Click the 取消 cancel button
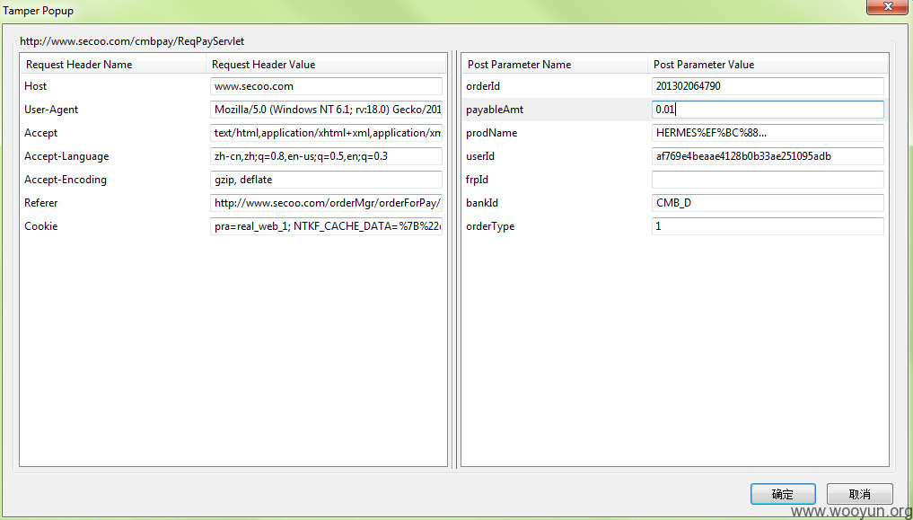This screenshot has width=913, height=520. pyautogui.click(x=859, y=494)
